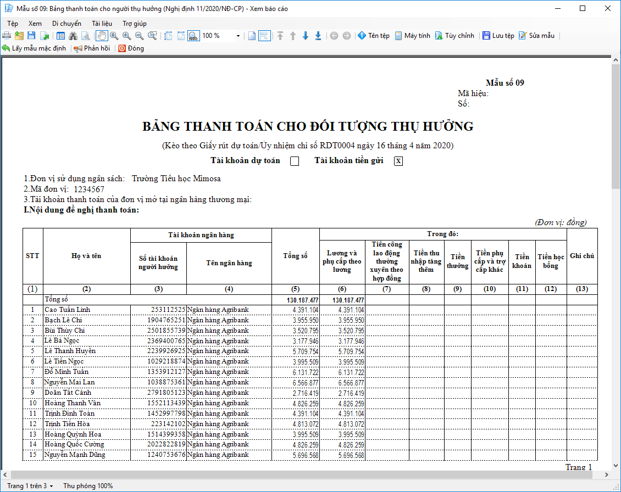Click 'Thu phóng 100%' in status bar

tap(88, 485)
